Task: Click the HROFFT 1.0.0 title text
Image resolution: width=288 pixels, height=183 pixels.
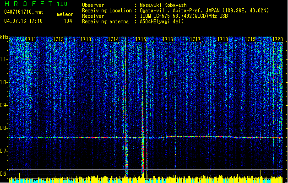Action: pos(36,4)
